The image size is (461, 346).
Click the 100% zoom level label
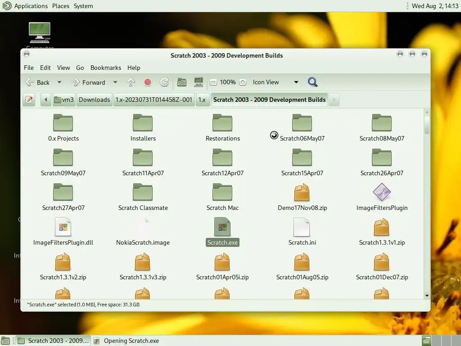click(228, 82)
